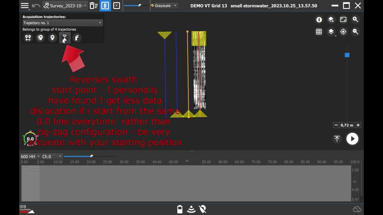Viewport: 383px width, 215px height.
Task: Toggle the grid display icon
Action: [x=319, y=32]
